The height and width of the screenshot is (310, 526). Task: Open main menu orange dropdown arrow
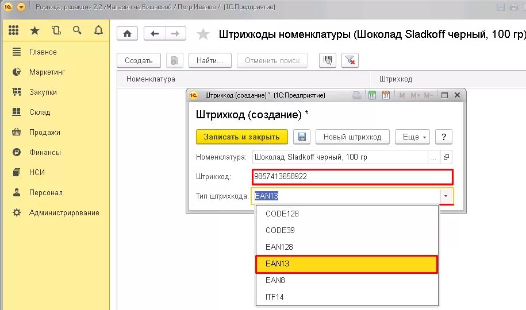(21, 7)
